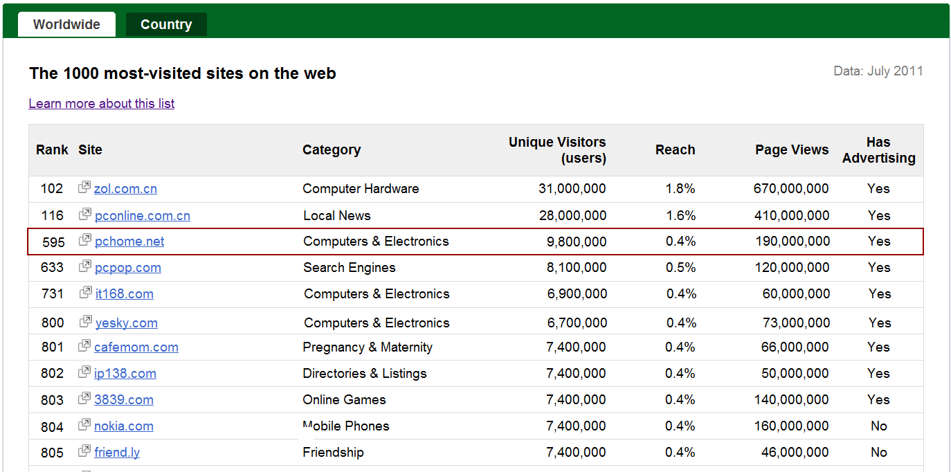Select the 9,800,000 unique visitors value

pyautogui.click(x=577, y=242)
